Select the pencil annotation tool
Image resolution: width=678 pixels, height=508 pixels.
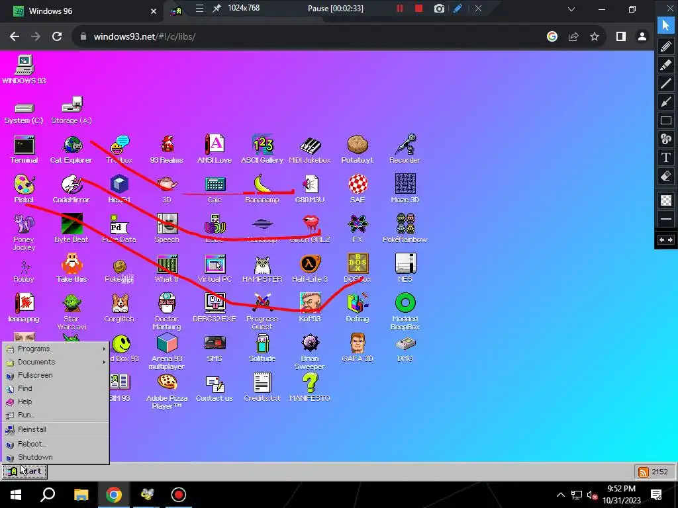point(666,46)
